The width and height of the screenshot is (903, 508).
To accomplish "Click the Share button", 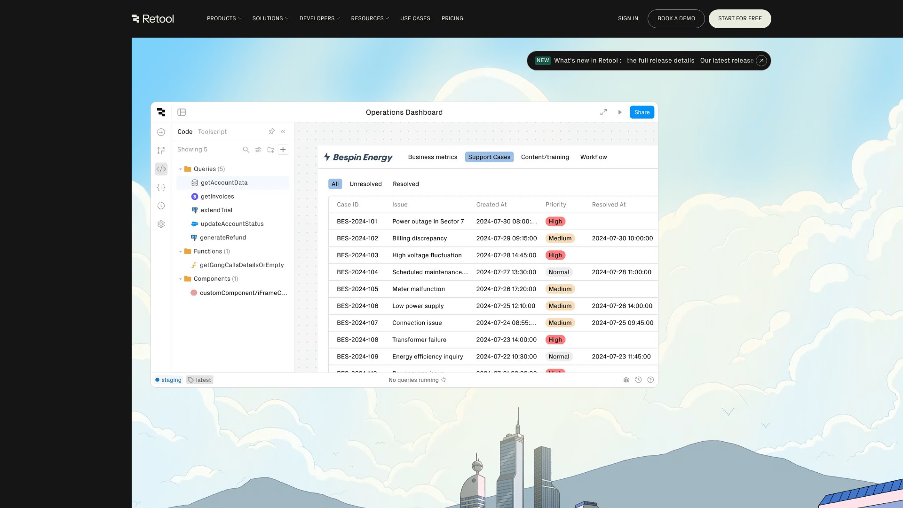I will (x=642, y=112).
